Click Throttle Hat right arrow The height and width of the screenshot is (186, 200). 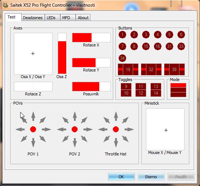(129, 129)
